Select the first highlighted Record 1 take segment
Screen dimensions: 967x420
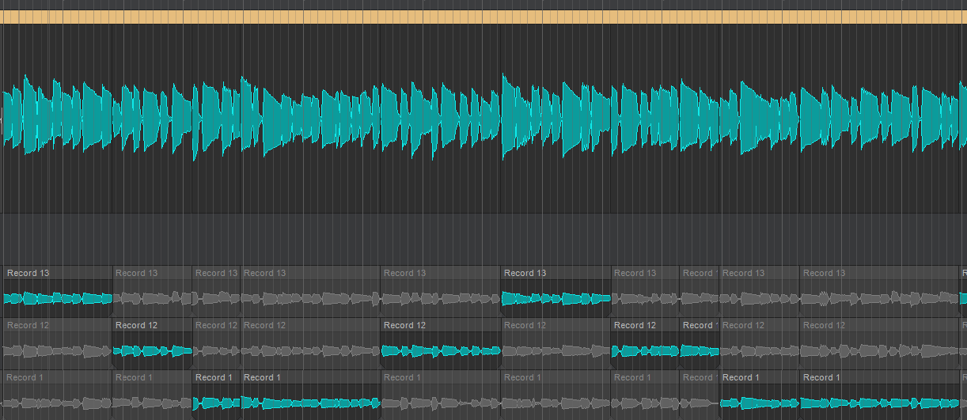216,395
